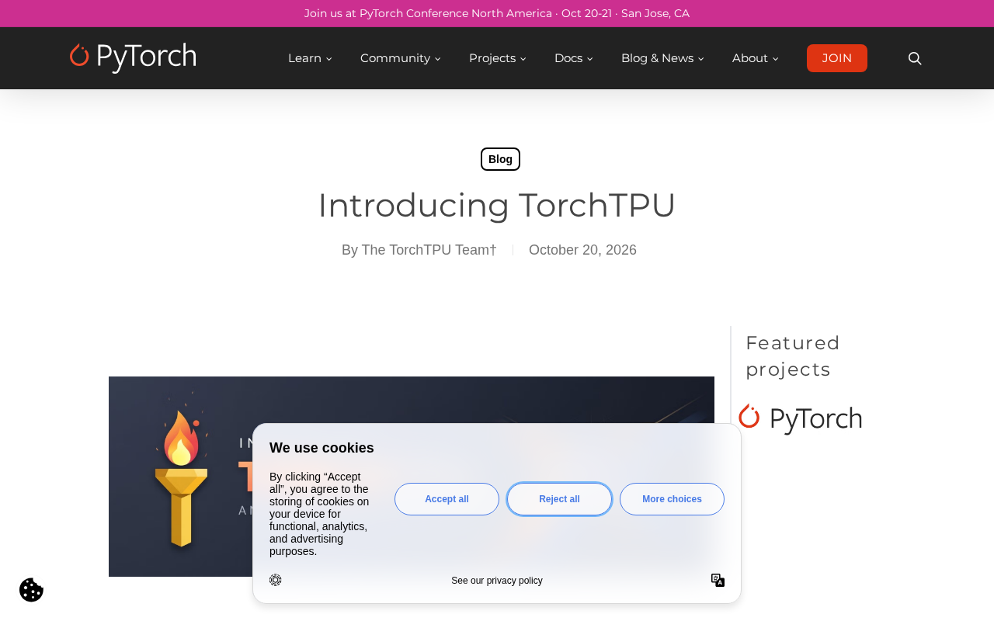This screenshot has width=994, height=621.
Task: Click the We use cookies heading
Action: coord(321,448)
